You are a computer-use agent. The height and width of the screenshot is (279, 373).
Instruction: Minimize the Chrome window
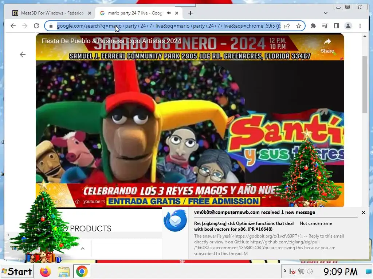338,7
